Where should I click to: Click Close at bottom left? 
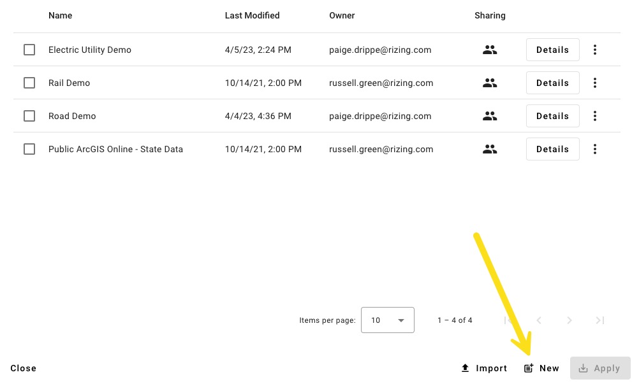24,368
